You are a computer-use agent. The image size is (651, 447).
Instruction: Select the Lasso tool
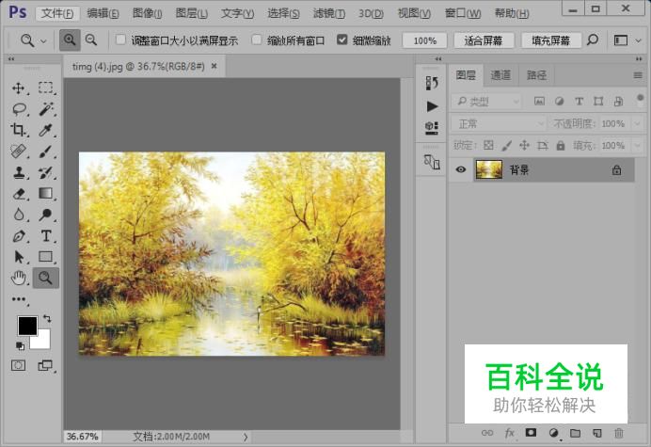pos(19,109)
